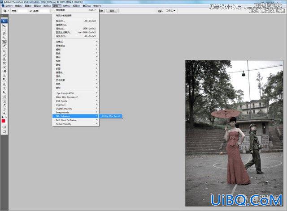Open the 视图(V) menu
287x211 pixels.
[77, 6]
